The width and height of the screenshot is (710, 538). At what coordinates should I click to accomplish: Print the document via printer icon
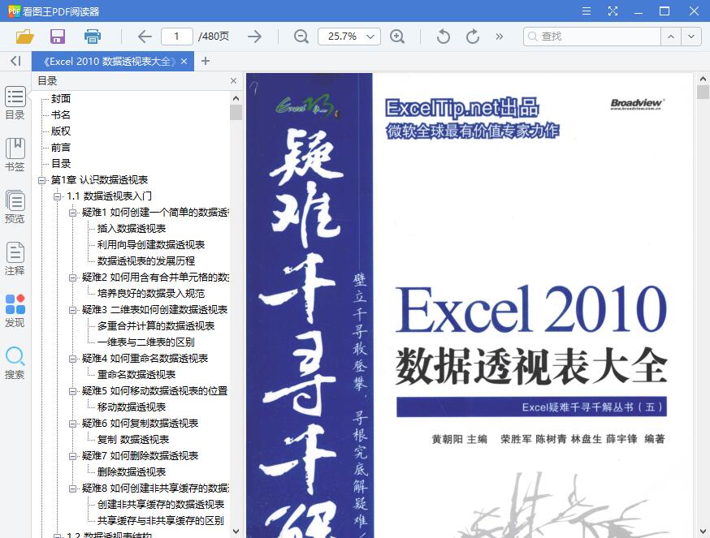click(x=93, y=37)
